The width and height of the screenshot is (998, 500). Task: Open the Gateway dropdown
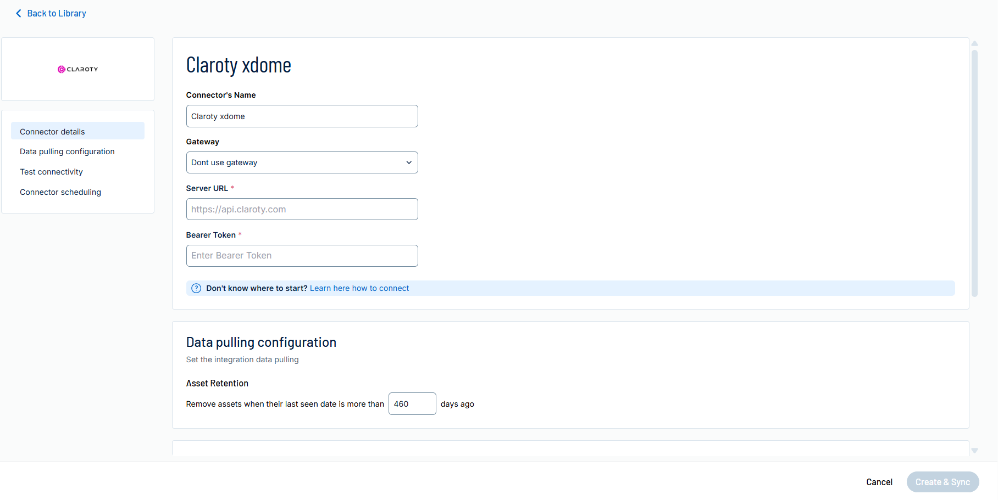click(x=301, y=162)
